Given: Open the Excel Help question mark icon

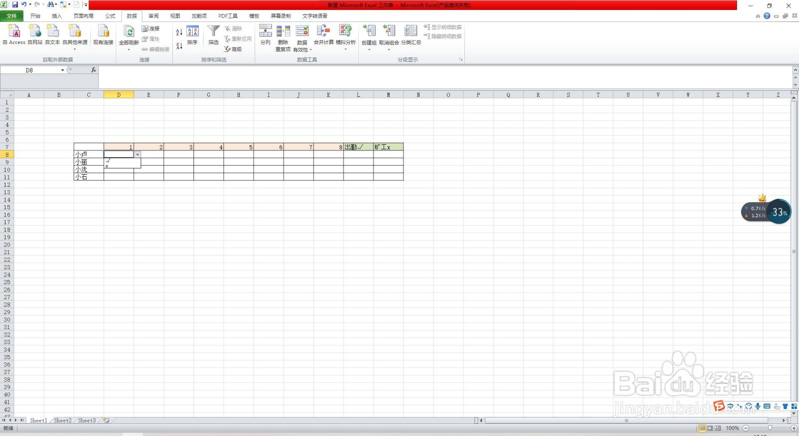Looking at the screenshot, I should [x=767, y=16].
